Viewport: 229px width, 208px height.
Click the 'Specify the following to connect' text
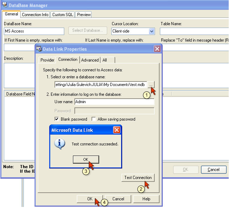click(83, 70)
